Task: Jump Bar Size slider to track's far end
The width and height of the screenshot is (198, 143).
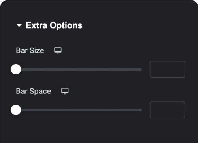Action: point(141,69)
